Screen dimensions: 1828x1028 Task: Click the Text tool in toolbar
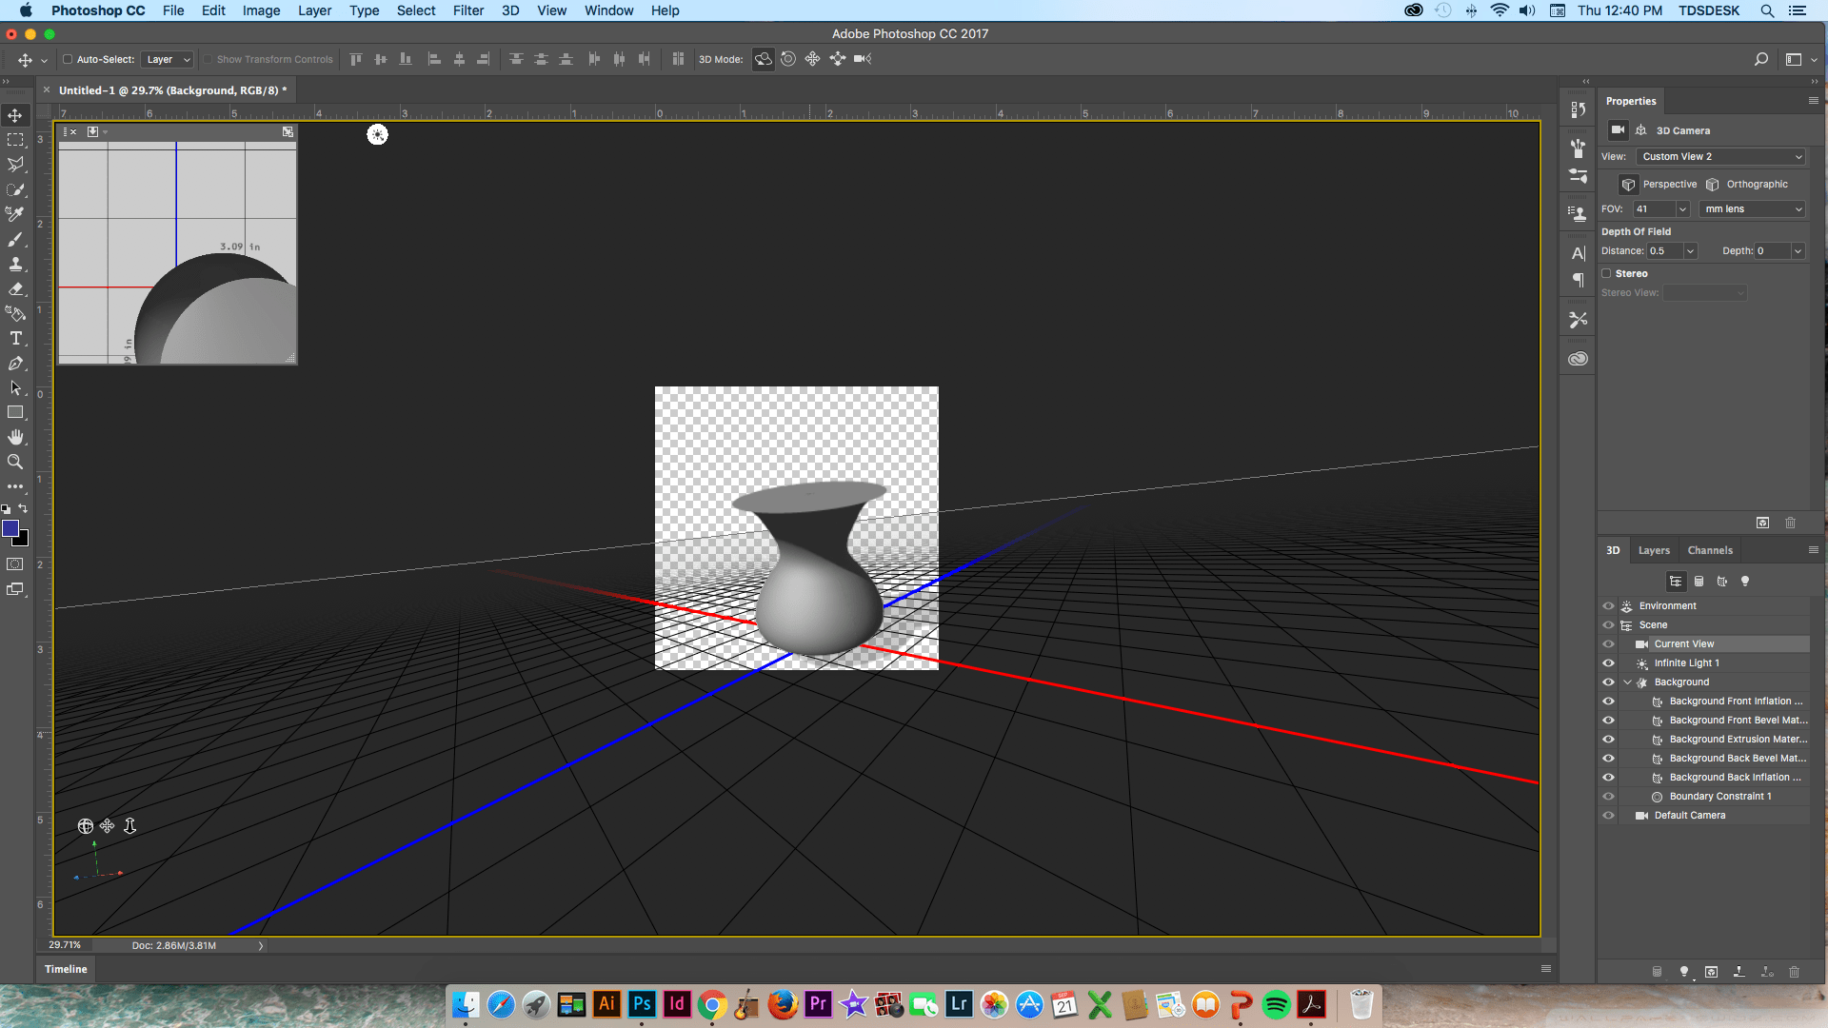pos(16,339)
